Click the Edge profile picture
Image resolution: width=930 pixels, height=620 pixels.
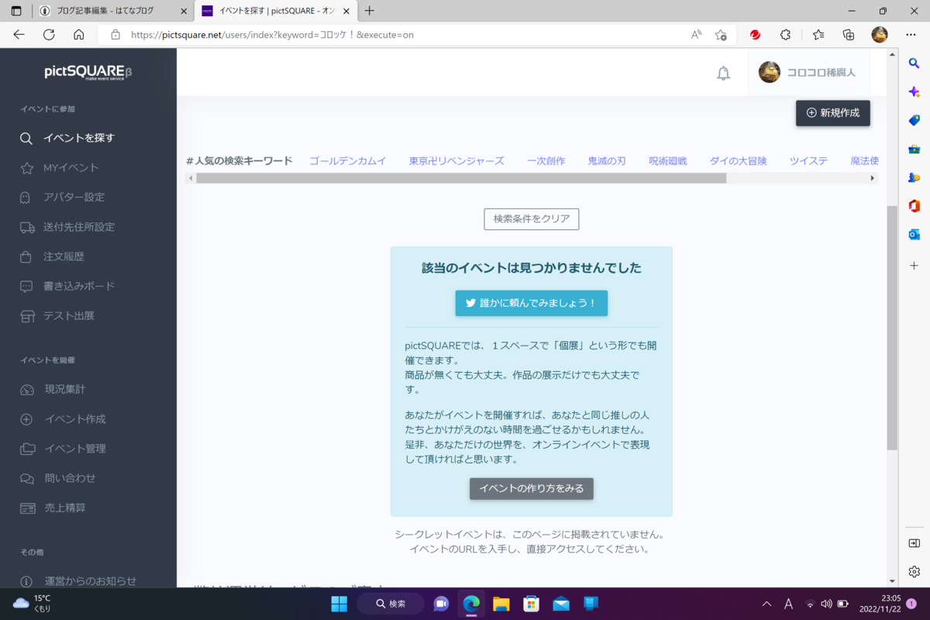pos(880,35)
